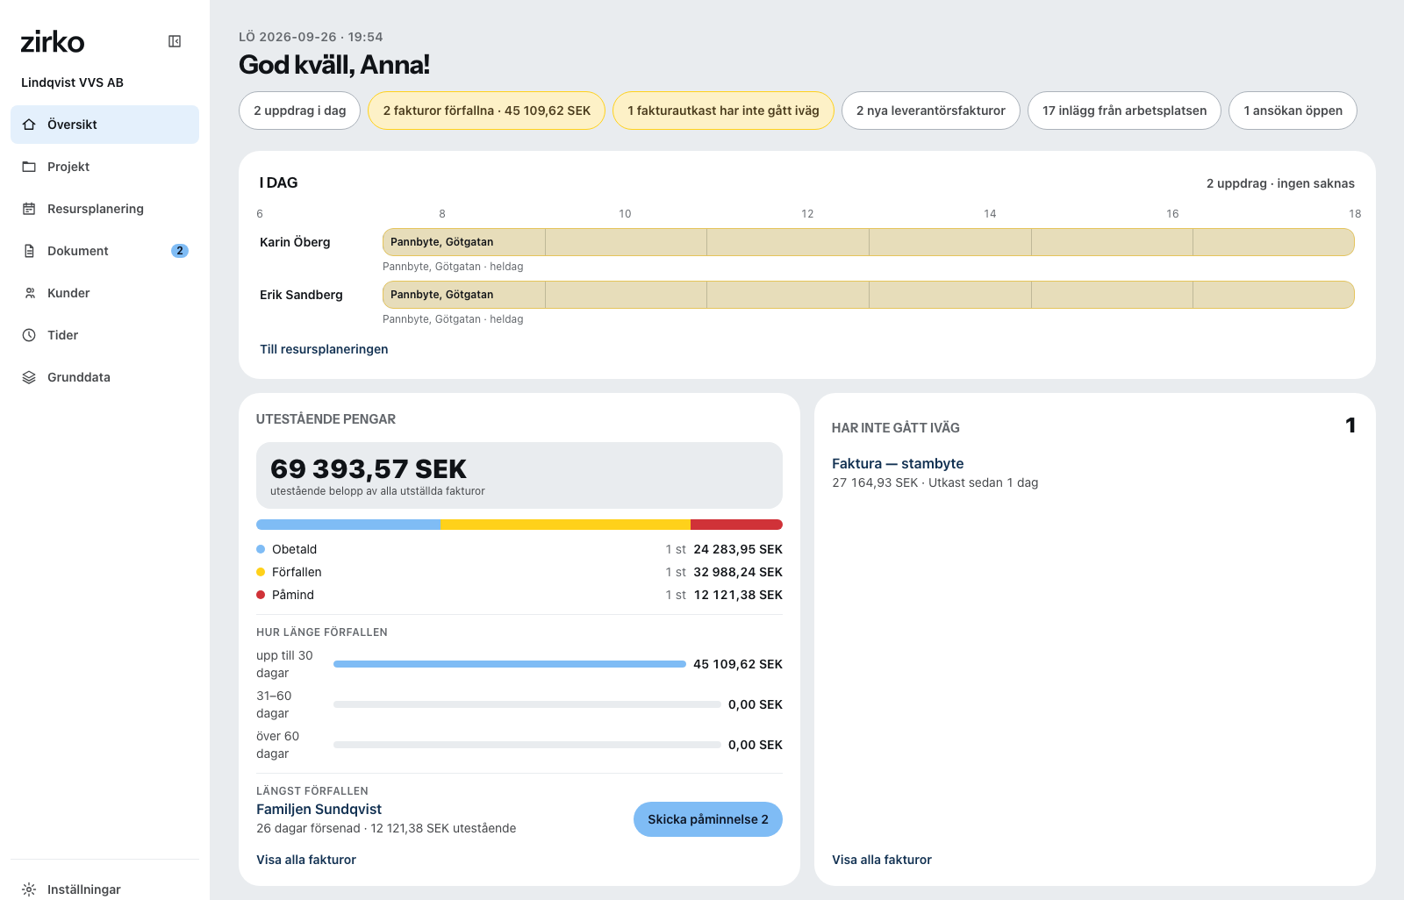The image size is (1404, 900).
Task: Open Tider in the sidebar
Action: (x=104, y=335)
